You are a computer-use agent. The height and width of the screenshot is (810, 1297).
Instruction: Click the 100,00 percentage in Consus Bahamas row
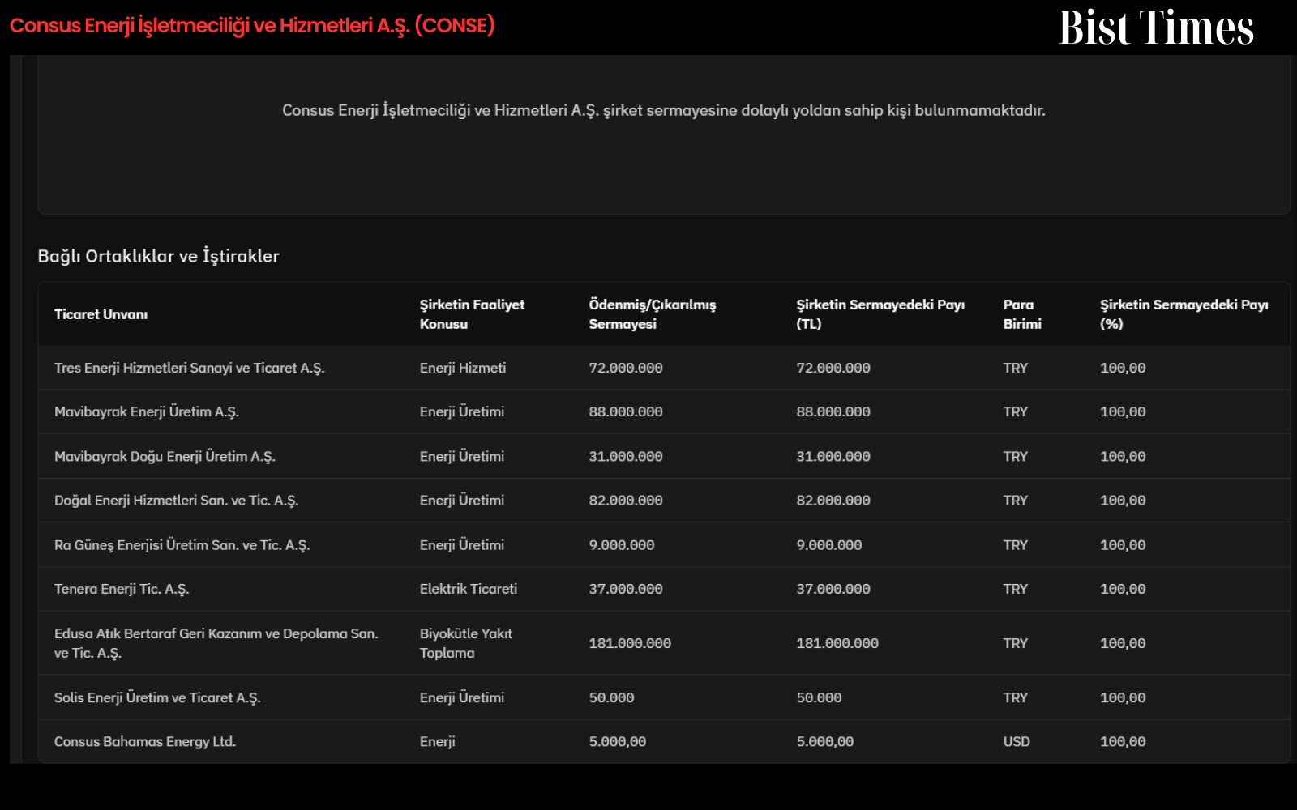tap(1123, 741)
